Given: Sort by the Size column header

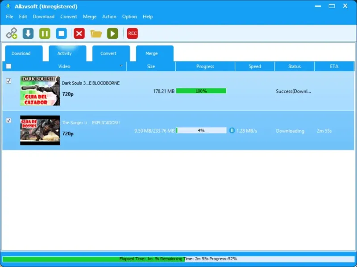Looking at the screenshot, I should [x=151, y=66].
